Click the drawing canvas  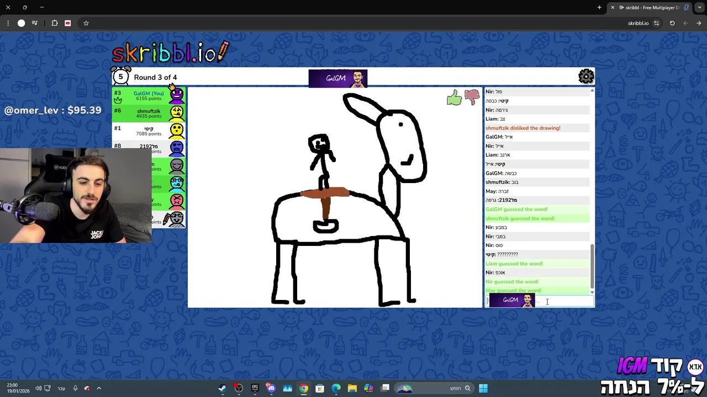tap(335, 197)
